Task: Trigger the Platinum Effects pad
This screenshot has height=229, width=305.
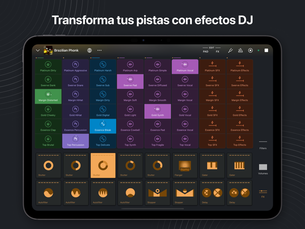Action: [x=240, y=67]
